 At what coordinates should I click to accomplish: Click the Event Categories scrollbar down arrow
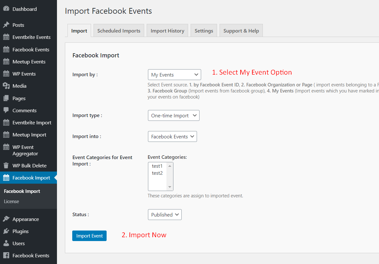170,187
